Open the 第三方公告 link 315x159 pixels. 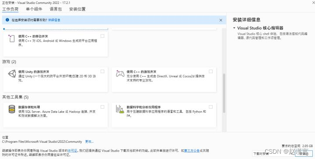coord(192,150)
